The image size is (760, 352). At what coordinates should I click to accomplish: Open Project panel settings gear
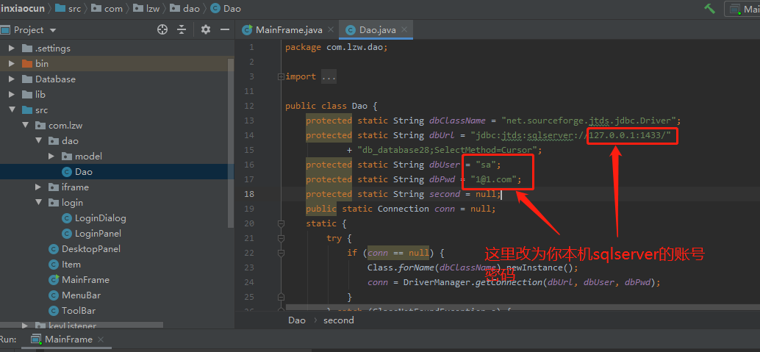[206, 29]
